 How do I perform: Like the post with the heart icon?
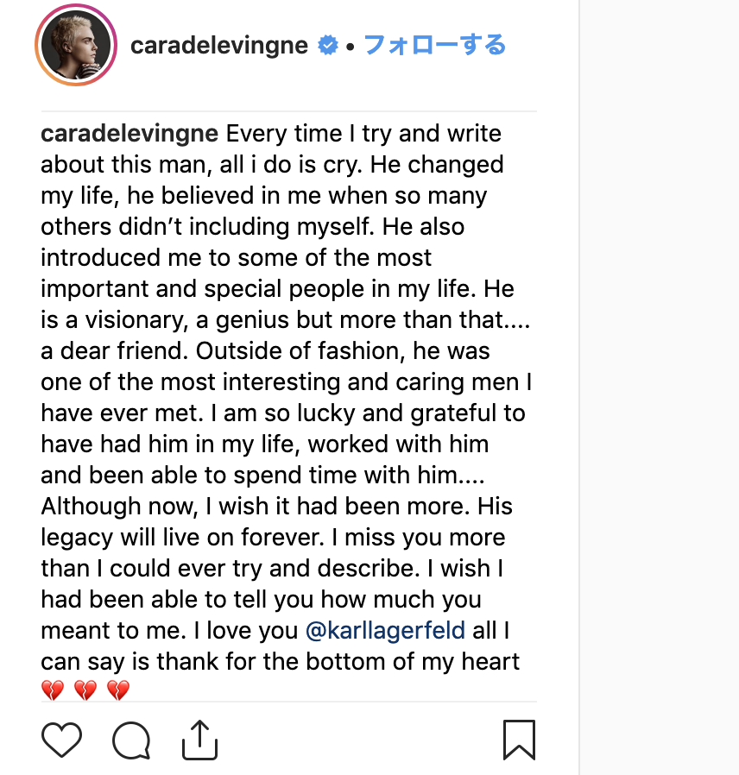point(61,740)
